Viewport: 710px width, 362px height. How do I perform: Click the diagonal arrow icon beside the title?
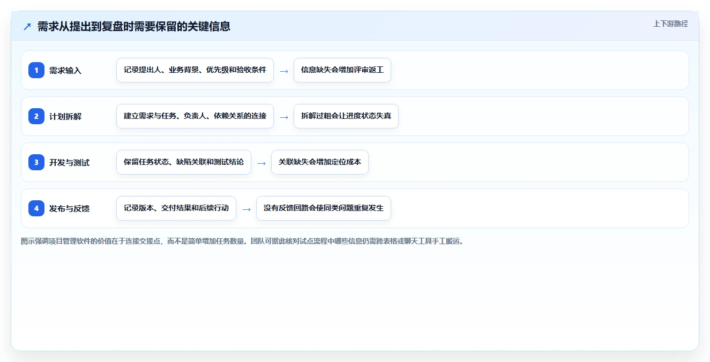[x=27, y=26]
